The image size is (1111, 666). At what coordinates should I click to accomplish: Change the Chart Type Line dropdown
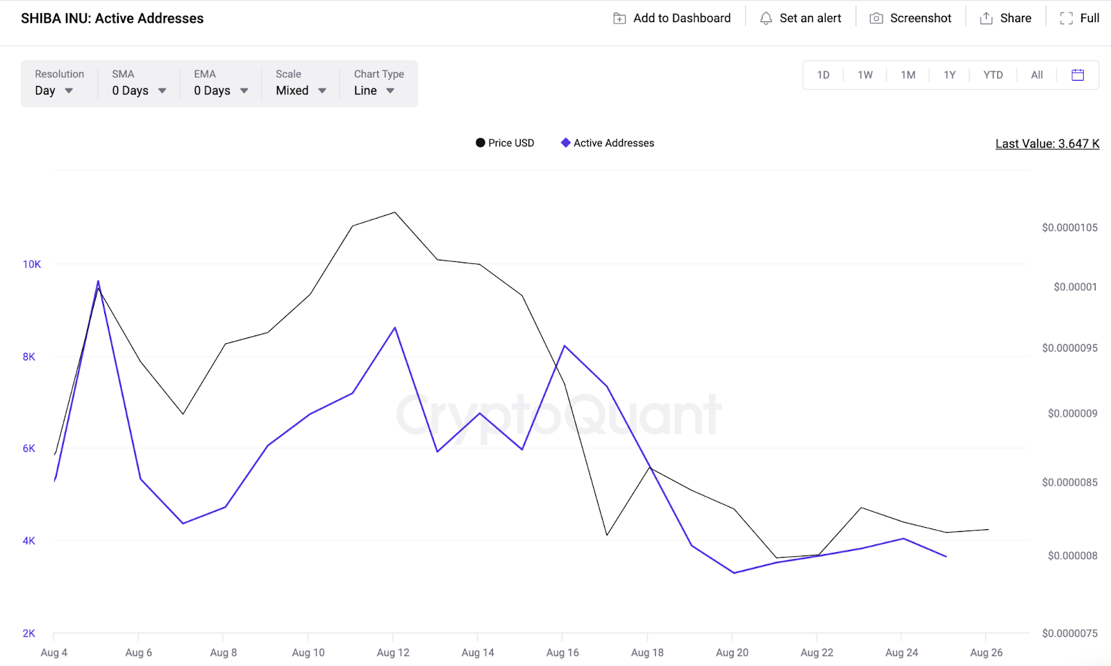(374, 90)
